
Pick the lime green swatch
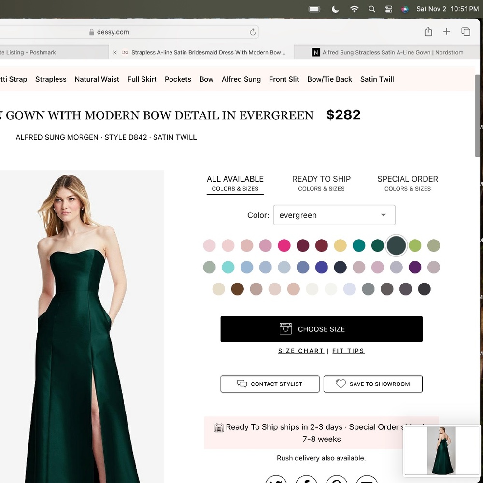(x=415, y=245)
